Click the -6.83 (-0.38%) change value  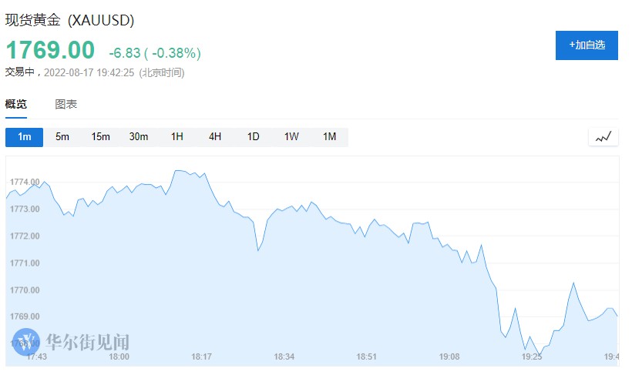155,53
